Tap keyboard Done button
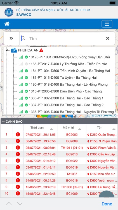The height and width of the screenshot is (210, 118). [107, 204]
